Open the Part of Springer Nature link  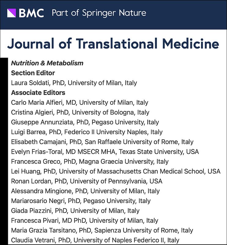point(99,13)
